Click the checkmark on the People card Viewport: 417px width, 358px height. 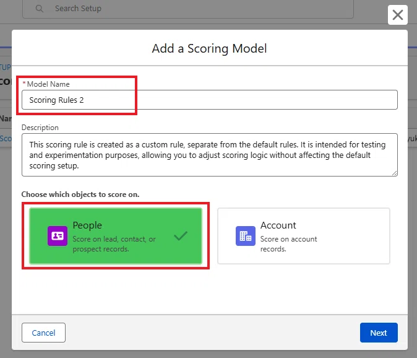tap(181, 235)
